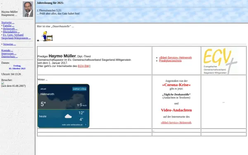
Task: Open the Datenschutz link
Action: click(10, 57)
